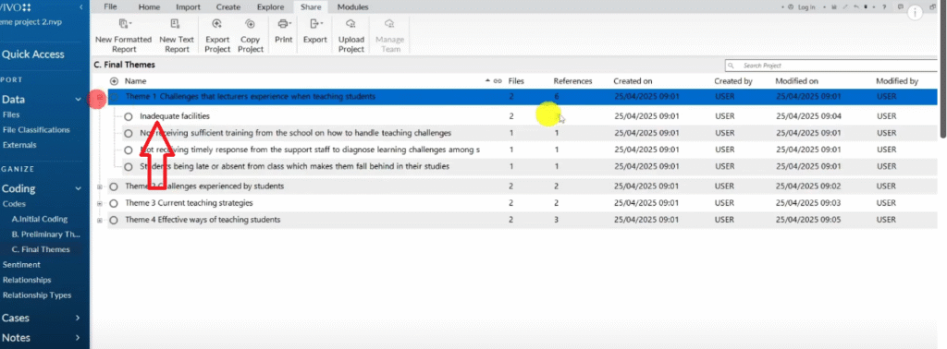Click the Print ribbon icon
The height and width of the screenshot is (349, 947).
point(283,24)
